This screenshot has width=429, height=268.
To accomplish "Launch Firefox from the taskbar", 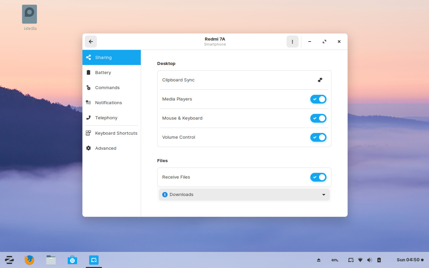I will pos(29,260).
